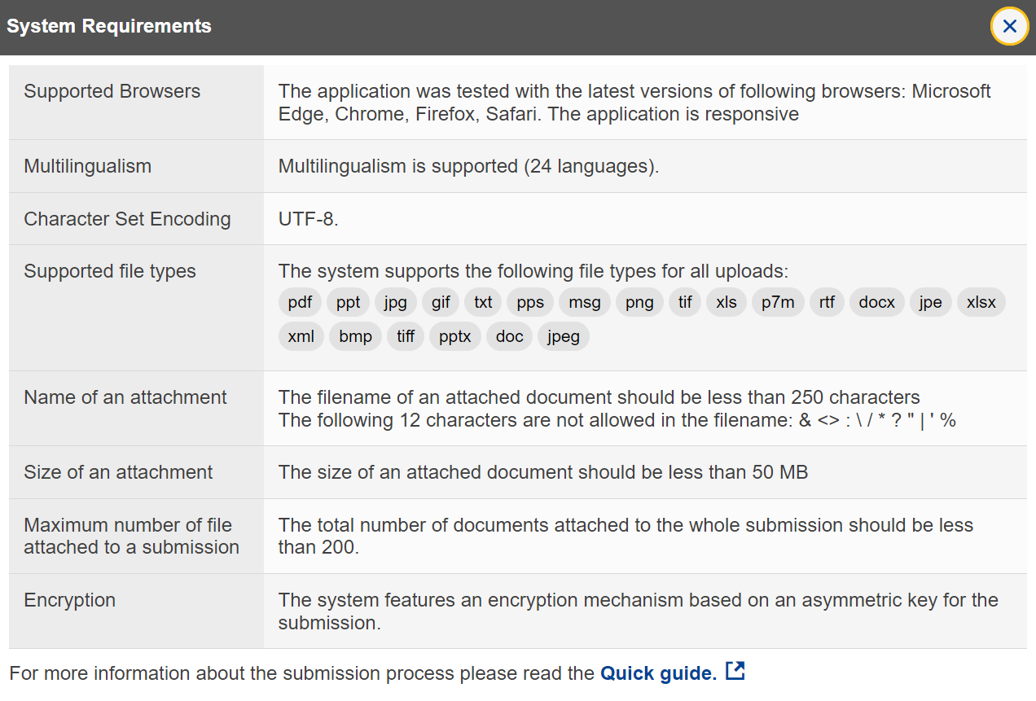Select the jpeg file type tag
Viewport: 1036px width, 701px height.
pos(564,336)
